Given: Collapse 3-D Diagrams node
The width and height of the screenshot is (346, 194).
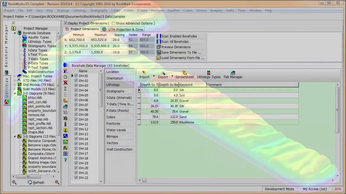Looking at the screenshot, I should pos(15,136).
